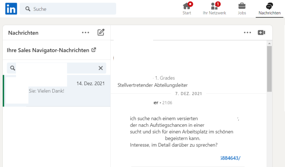285x167 pixels.
Task: Open the conversation dated 14. Dez. 2021
Action: click(57, 91)
